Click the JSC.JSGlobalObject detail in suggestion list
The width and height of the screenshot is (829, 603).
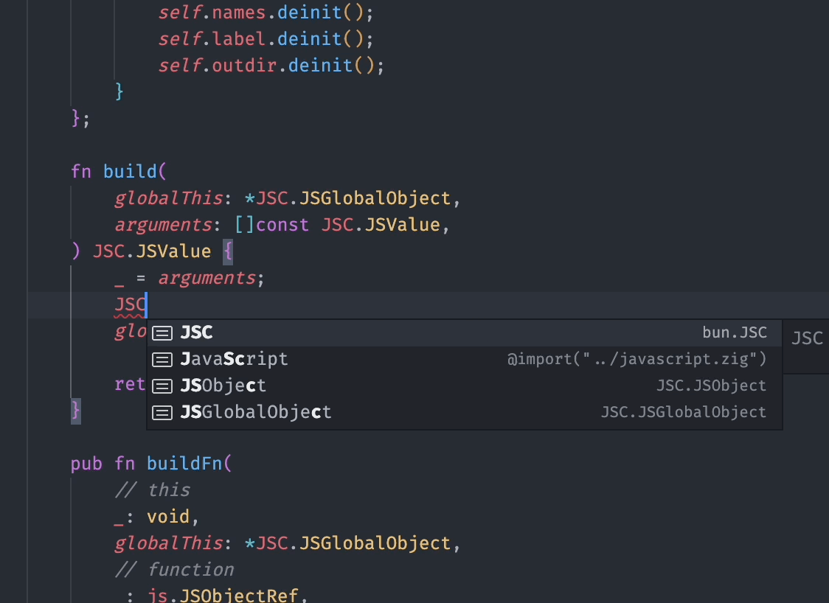(x=684, y=412)
